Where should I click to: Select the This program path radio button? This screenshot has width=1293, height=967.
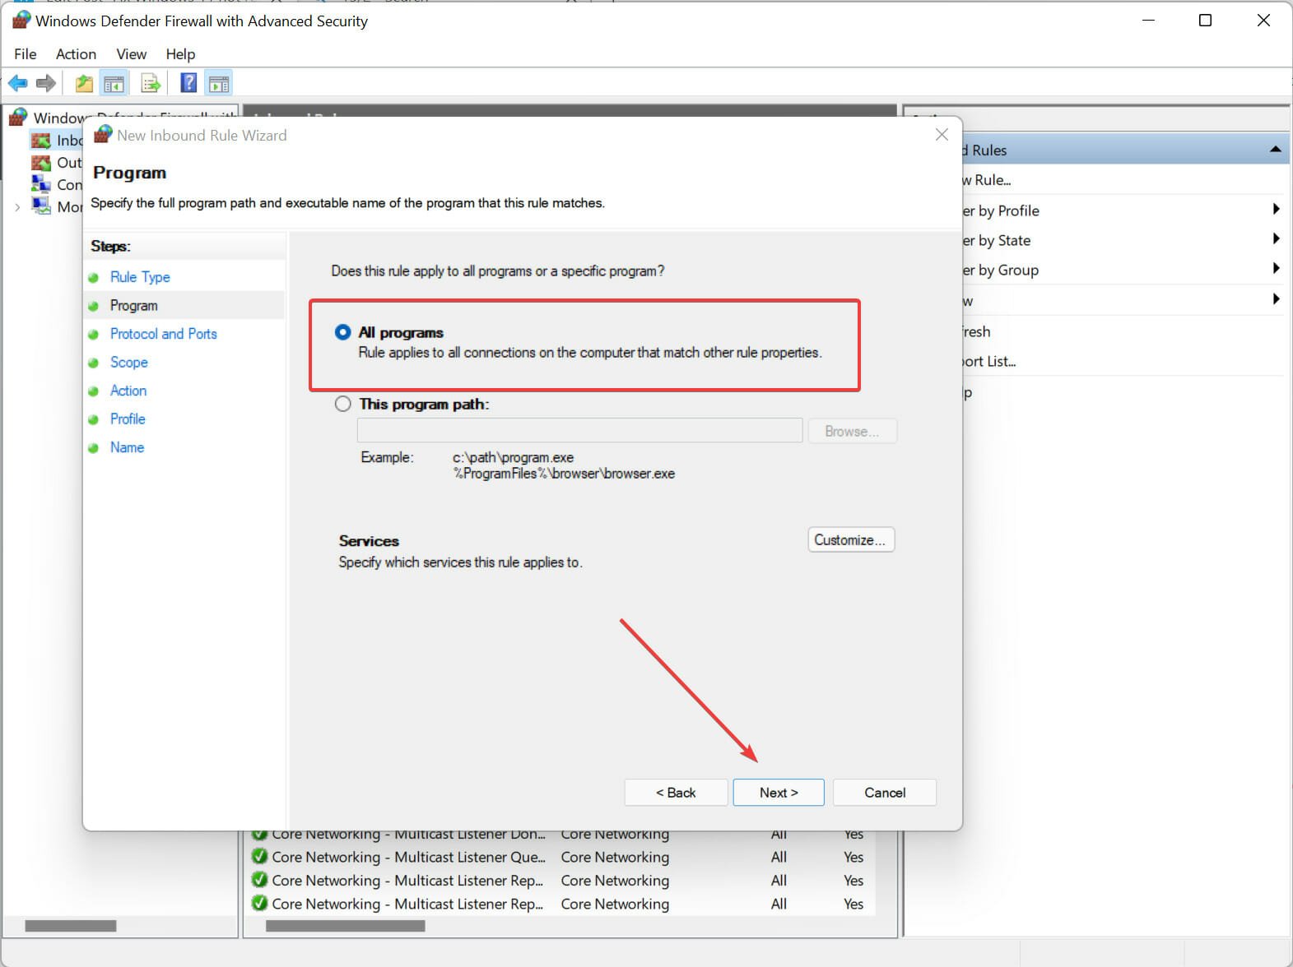coord(343,404)
